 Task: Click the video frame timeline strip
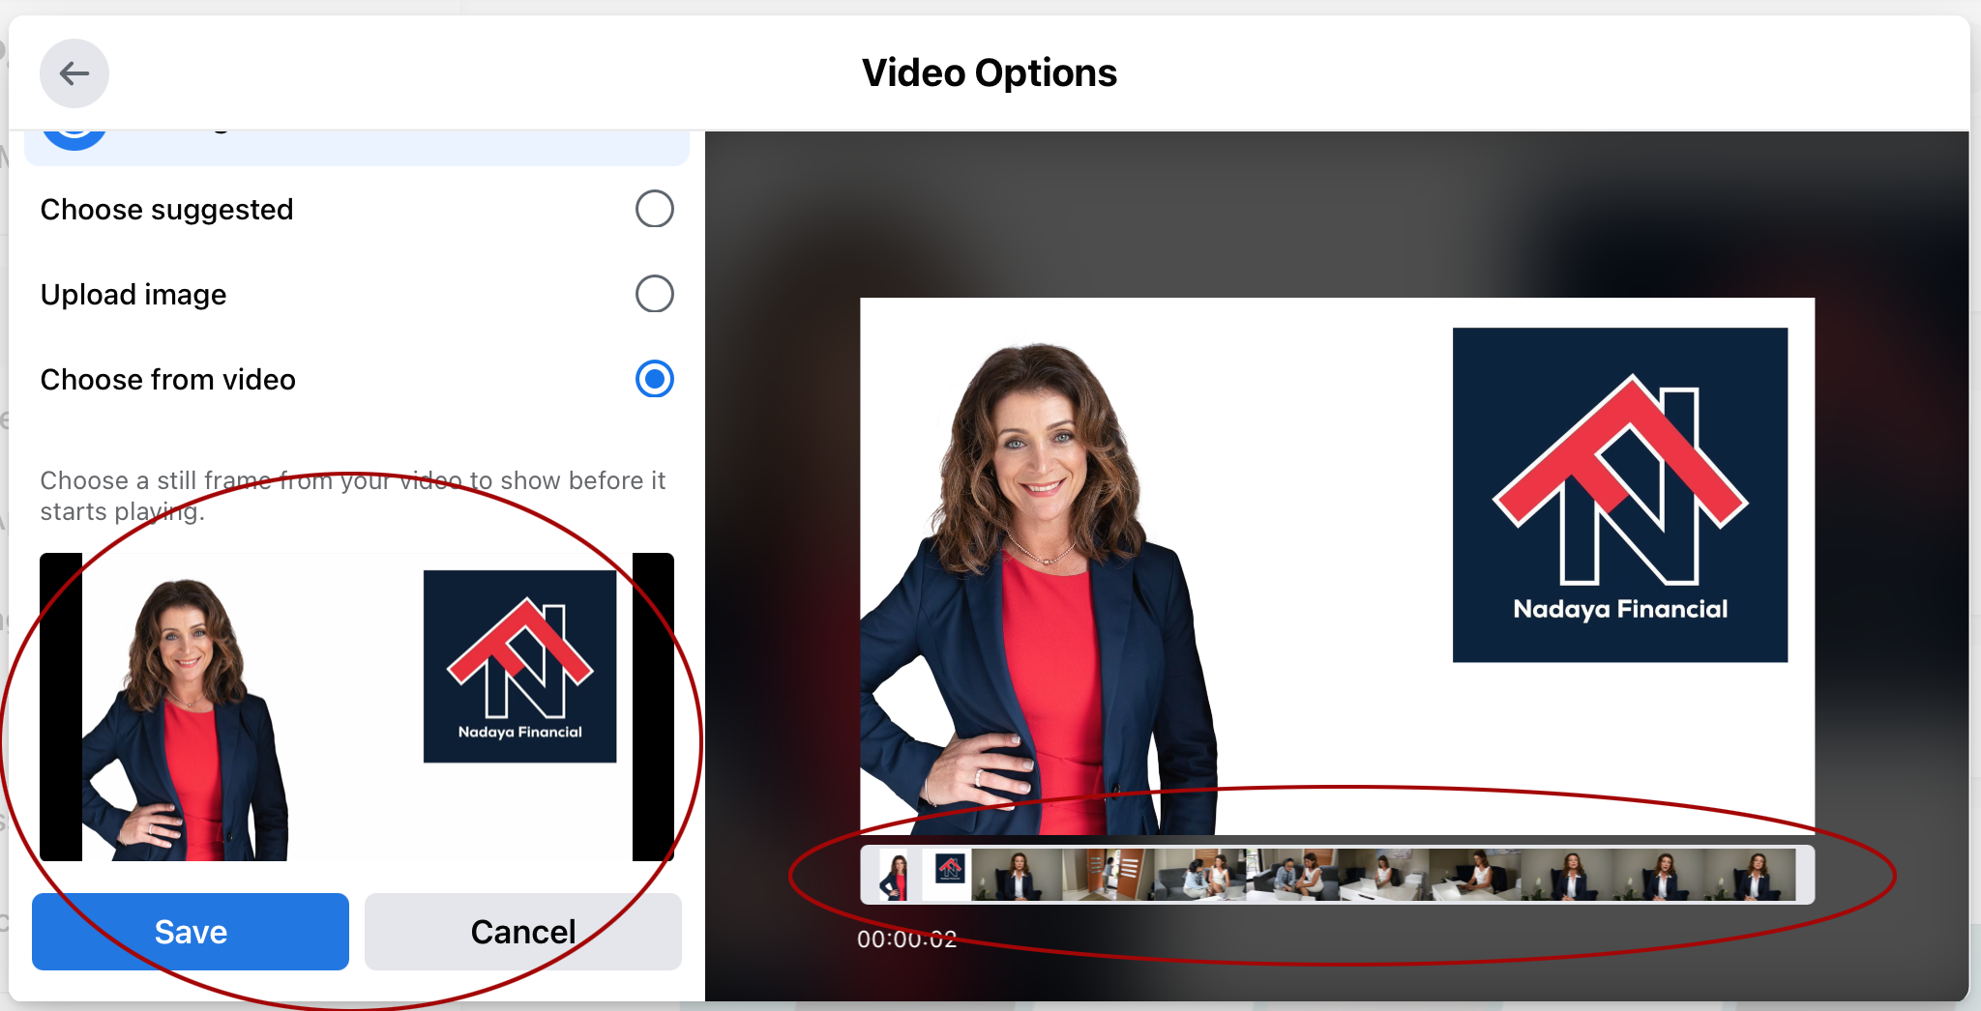1337,875
